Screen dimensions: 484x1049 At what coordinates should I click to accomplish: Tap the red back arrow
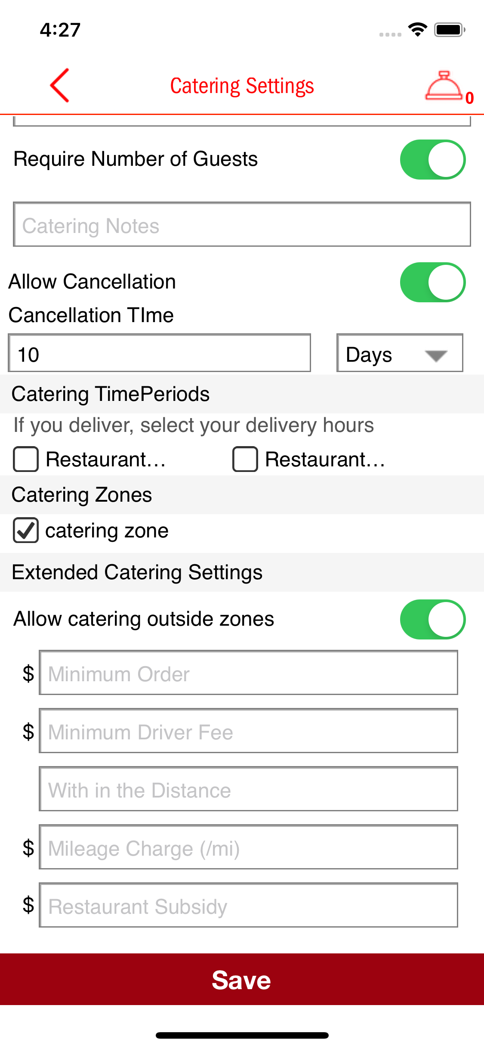click(60, 85)
